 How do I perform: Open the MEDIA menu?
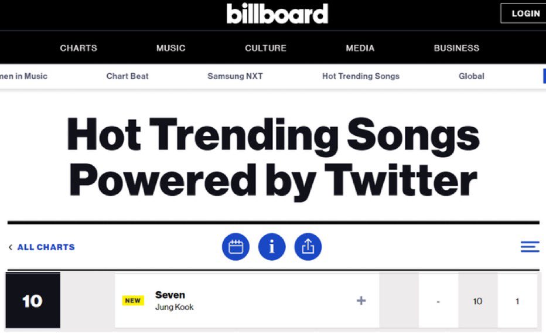pos(360,48)
